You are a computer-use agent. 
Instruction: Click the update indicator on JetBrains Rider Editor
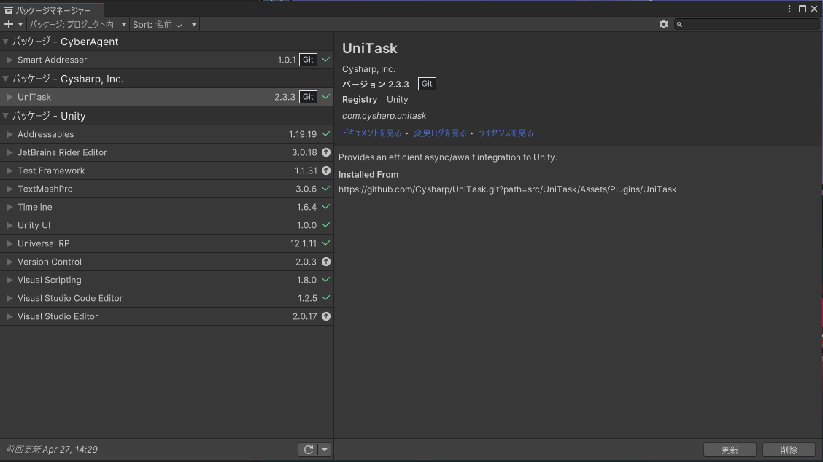(325, 152)
